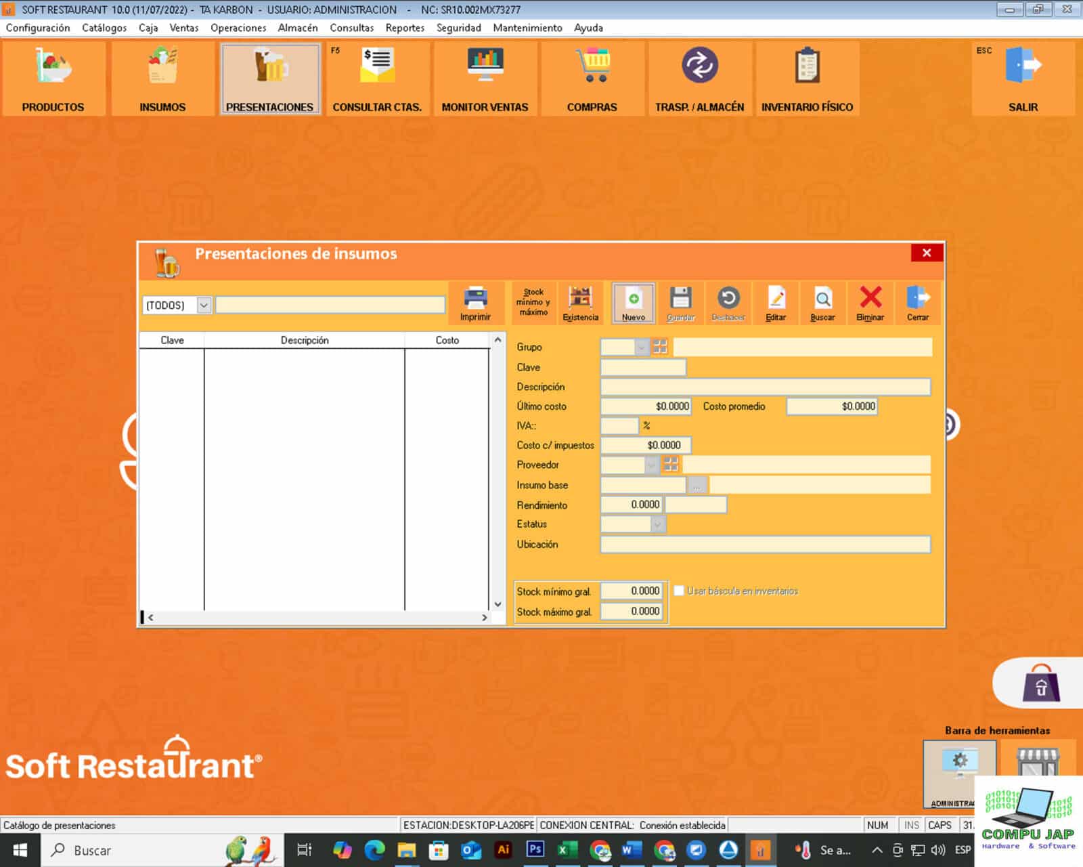Viewport: 1083px width, 867px height.
Task: Open TRASP. / ALMACÉN transfers
Action: (699, 79)
